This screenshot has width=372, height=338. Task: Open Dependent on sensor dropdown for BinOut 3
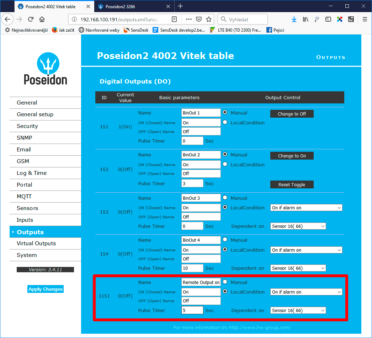(298, 226)
